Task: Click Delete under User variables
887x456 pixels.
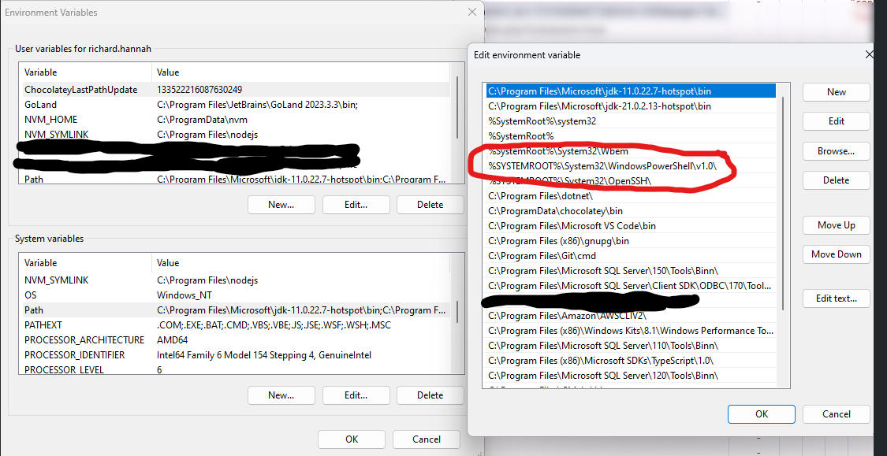Action: tap(430, 205)
